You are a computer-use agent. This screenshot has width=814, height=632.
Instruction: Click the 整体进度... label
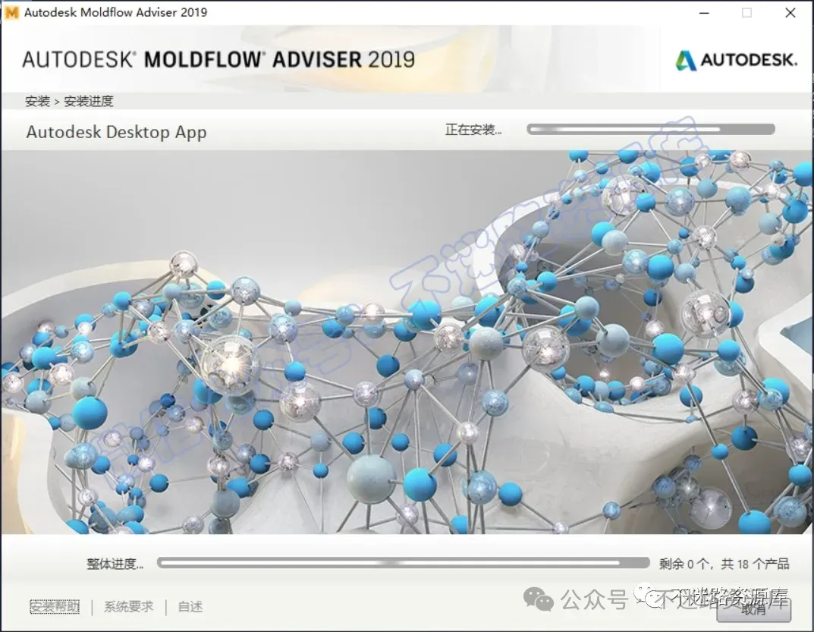click(x=115, y=564)
